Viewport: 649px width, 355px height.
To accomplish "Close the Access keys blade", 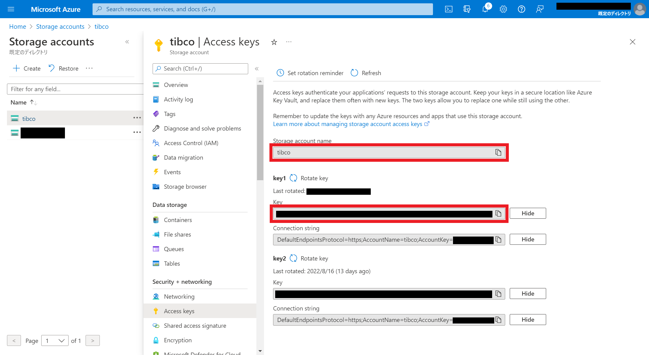I will pos(632,42).
